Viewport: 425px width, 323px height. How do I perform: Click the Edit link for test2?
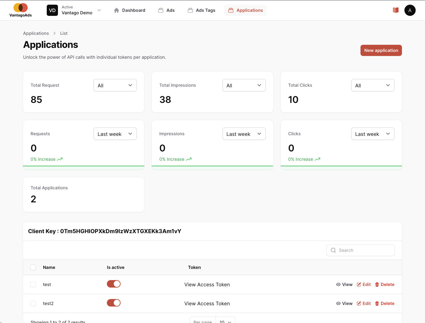364,303
